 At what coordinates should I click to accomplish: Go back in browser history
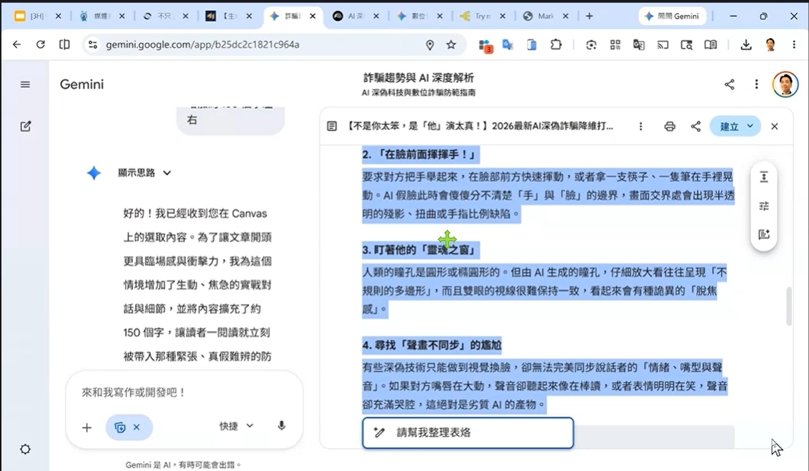tap(16, 45)
